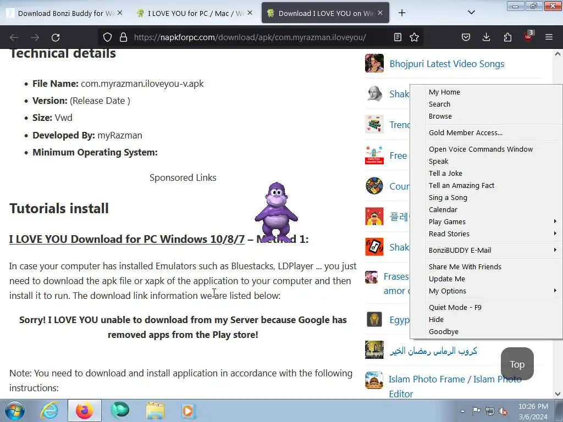563x422 pixels.
Task: Expand the BonziBUDDY E-Mail submenu
Action: 486,251
